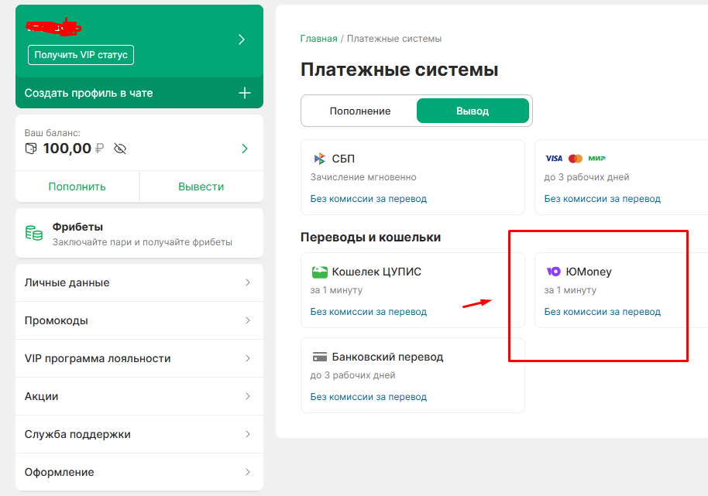Expand Личные данные chevron

pyautogui.click(x=247, y=282)
